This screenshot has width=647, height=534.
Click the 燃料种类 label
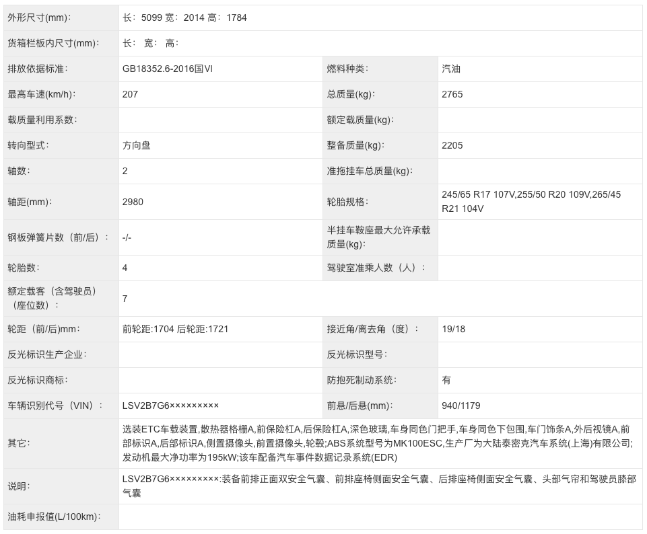[x=347, y=69]
